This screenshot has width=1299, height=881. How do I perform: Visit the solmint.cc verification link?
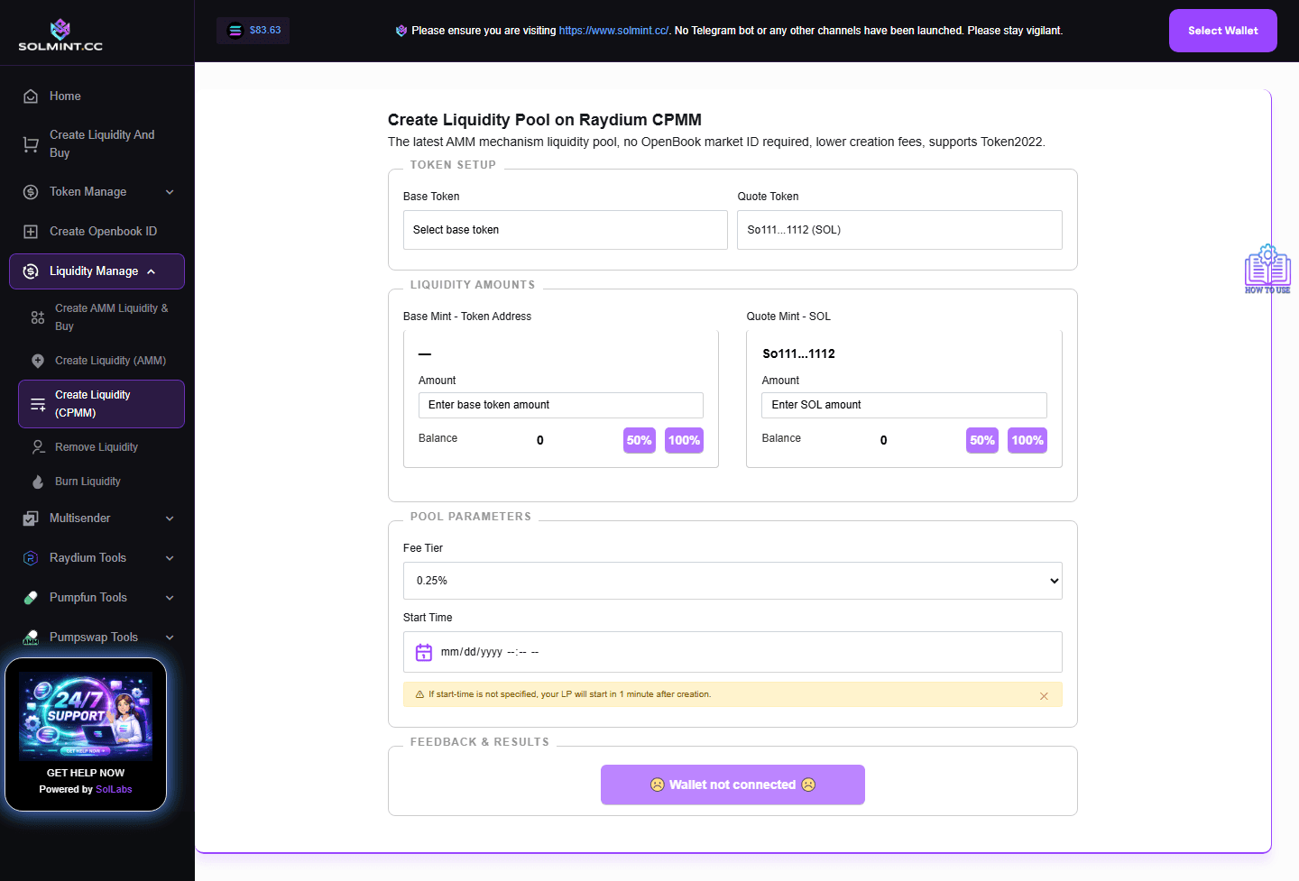tap(613, 30)
